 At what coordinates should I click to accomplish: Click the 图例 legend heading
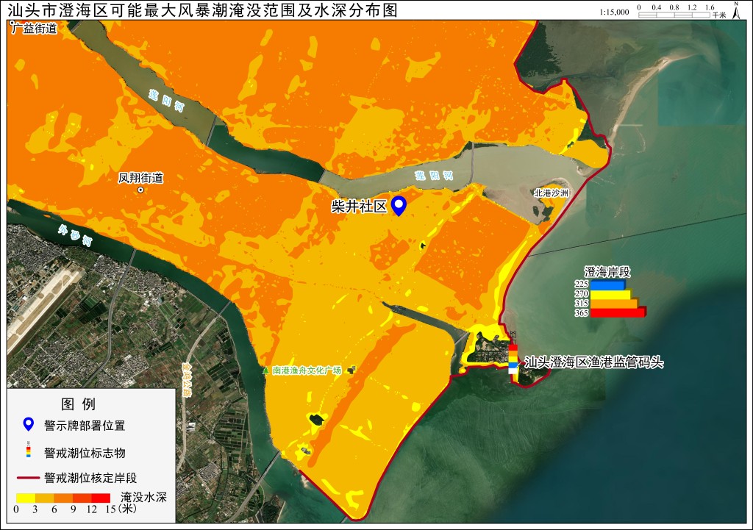78,404
